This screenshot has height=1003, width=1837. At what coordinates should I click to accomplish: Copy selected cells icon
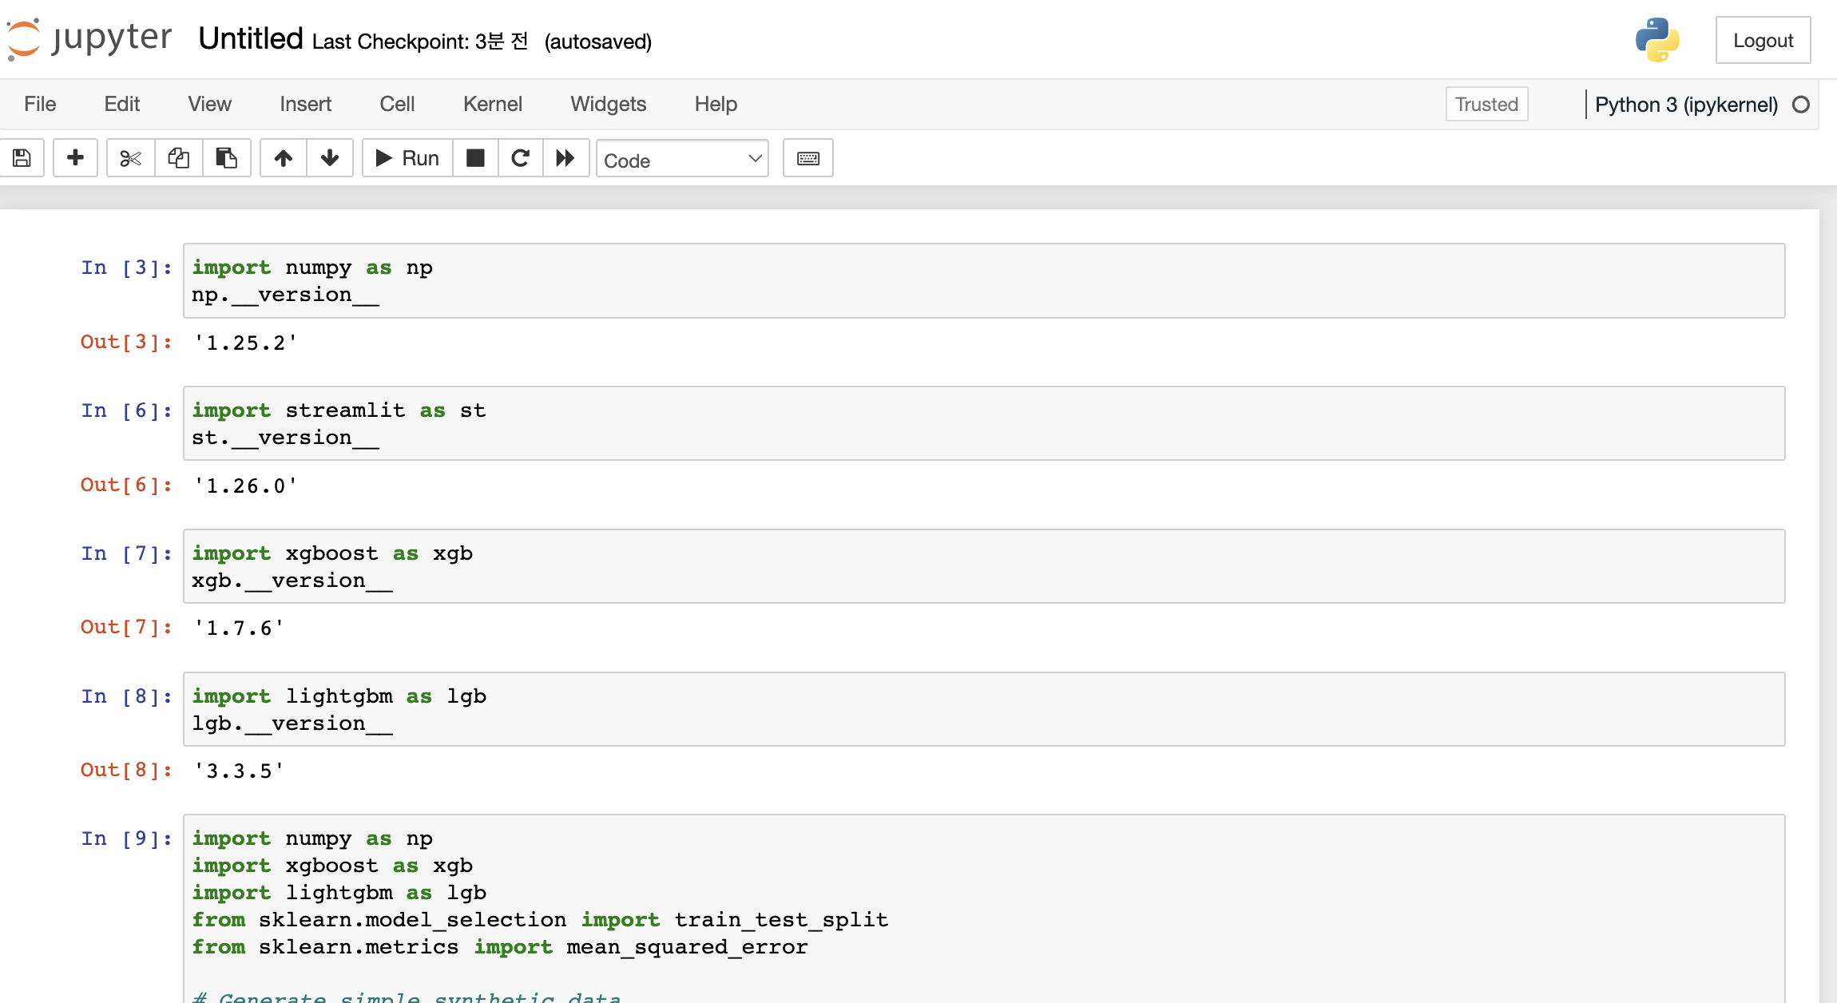(x=178, y=158)
